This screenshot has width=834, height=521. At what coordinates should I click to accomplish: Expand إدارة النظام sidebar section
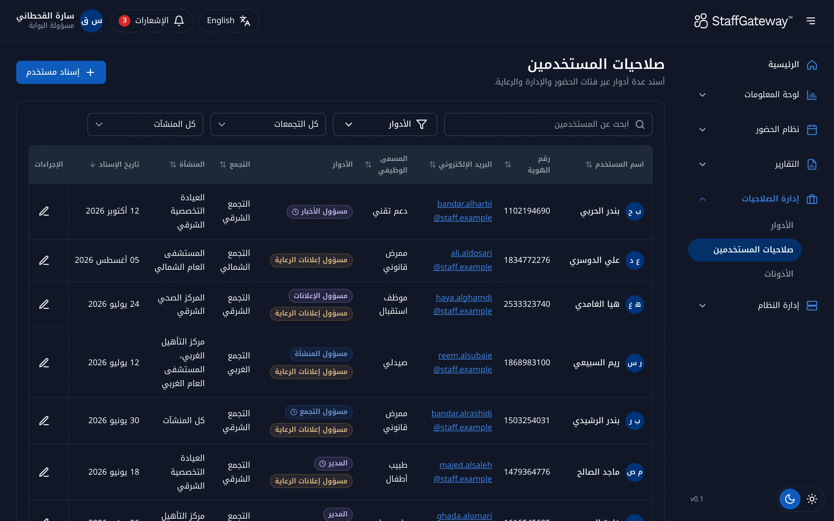[x=758, y=306]
